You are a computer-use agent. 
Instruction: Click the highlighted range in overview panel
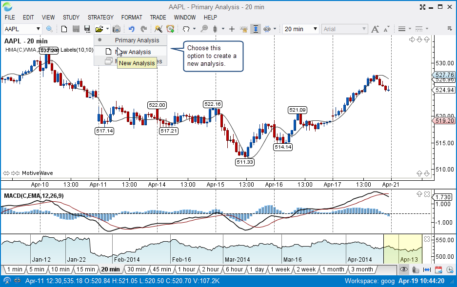point(403,249)
